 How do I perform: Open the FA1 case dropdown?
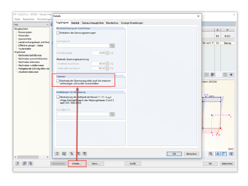[x=47, y=24]
